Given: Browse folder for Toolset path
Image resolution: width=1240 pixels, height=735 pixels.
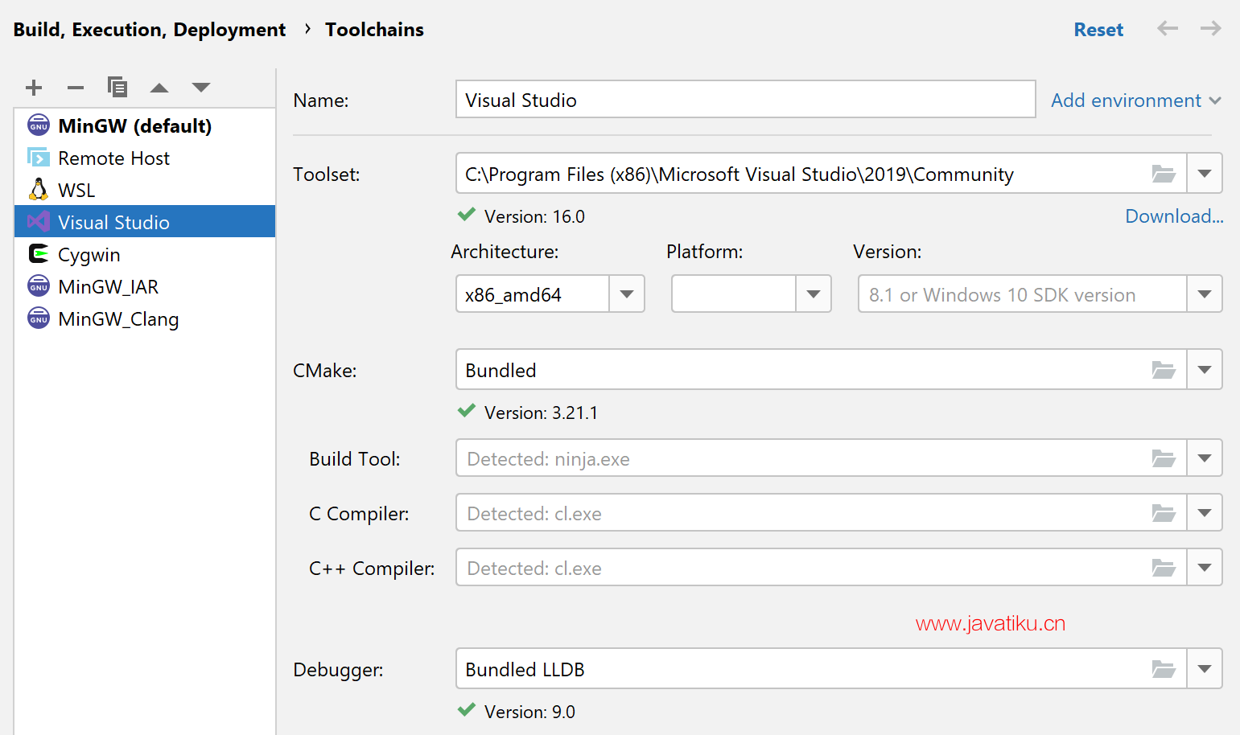Looking at the screenshot, I should 1164,174.
